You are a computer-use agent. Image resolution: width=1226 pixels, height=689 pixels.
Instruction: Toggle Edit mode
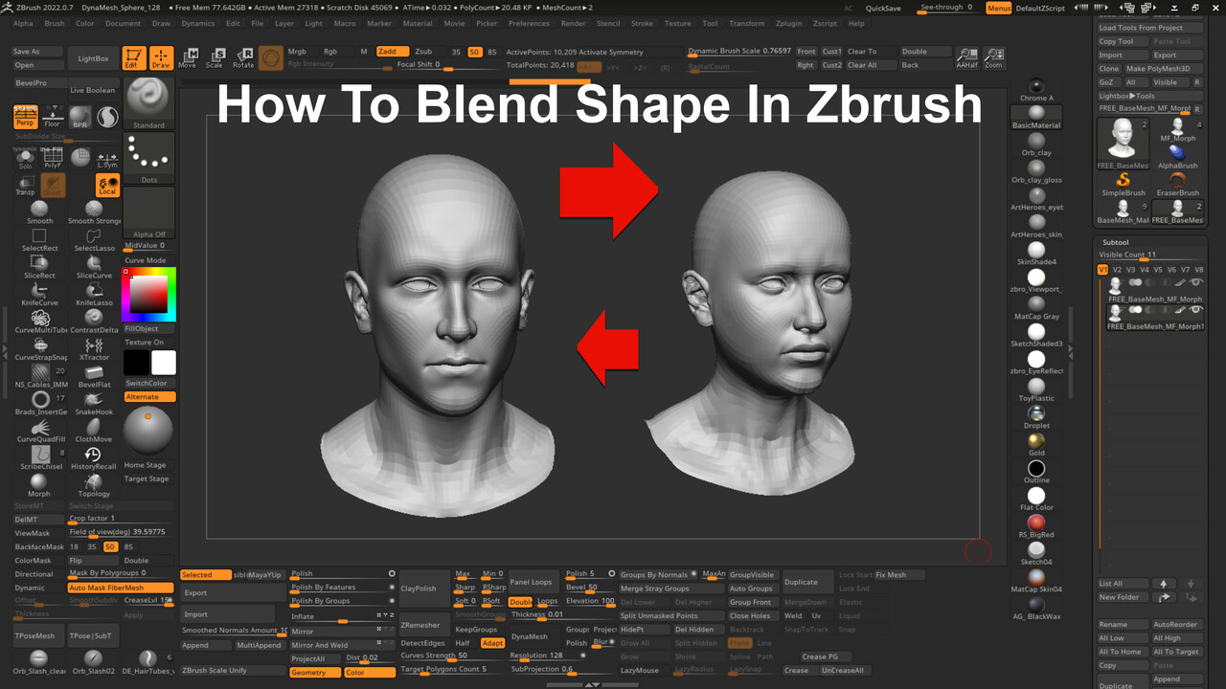[x=134, y=58]
